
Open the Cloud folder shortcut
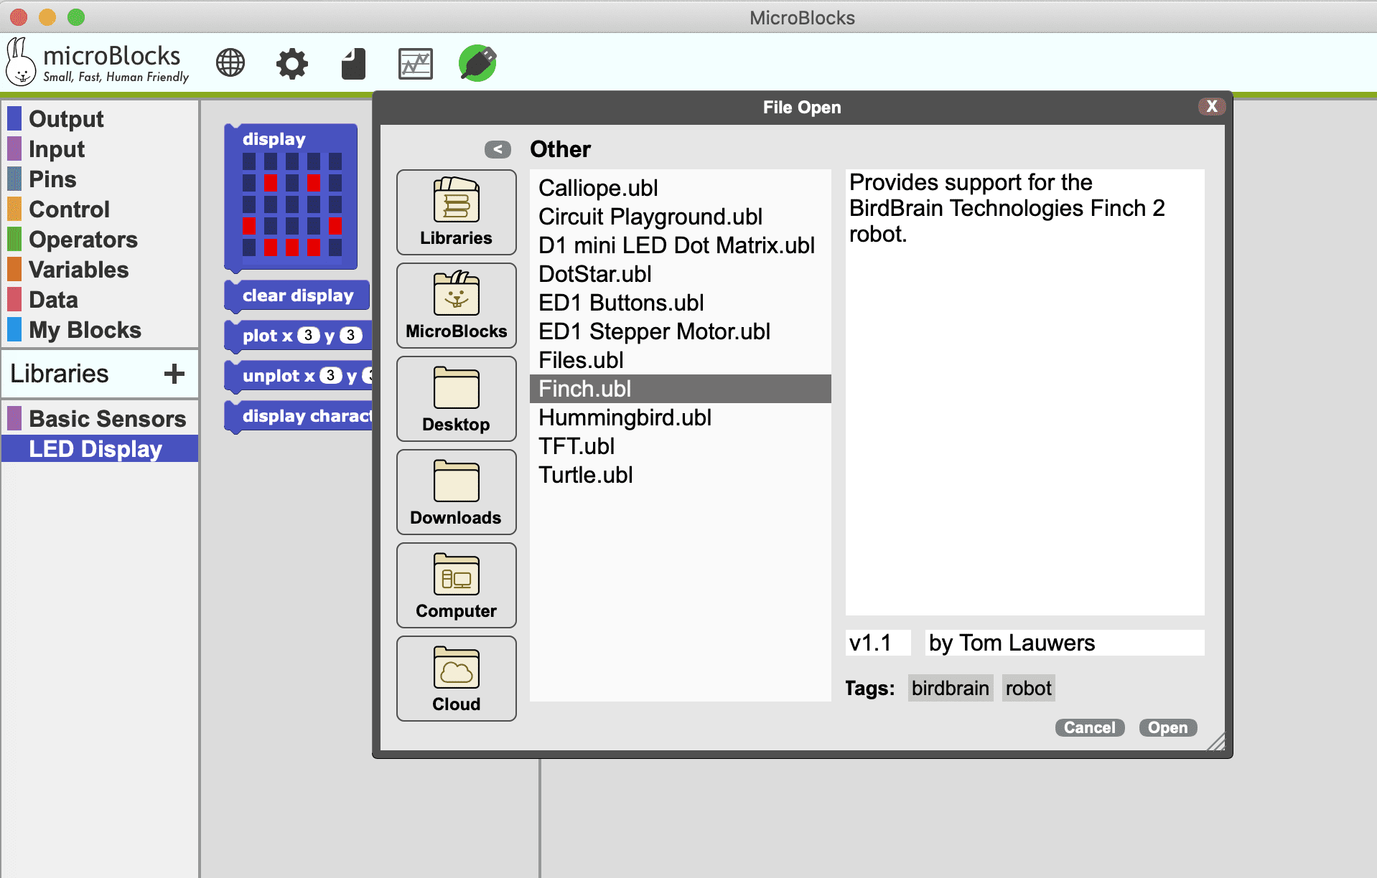(456, 679)
